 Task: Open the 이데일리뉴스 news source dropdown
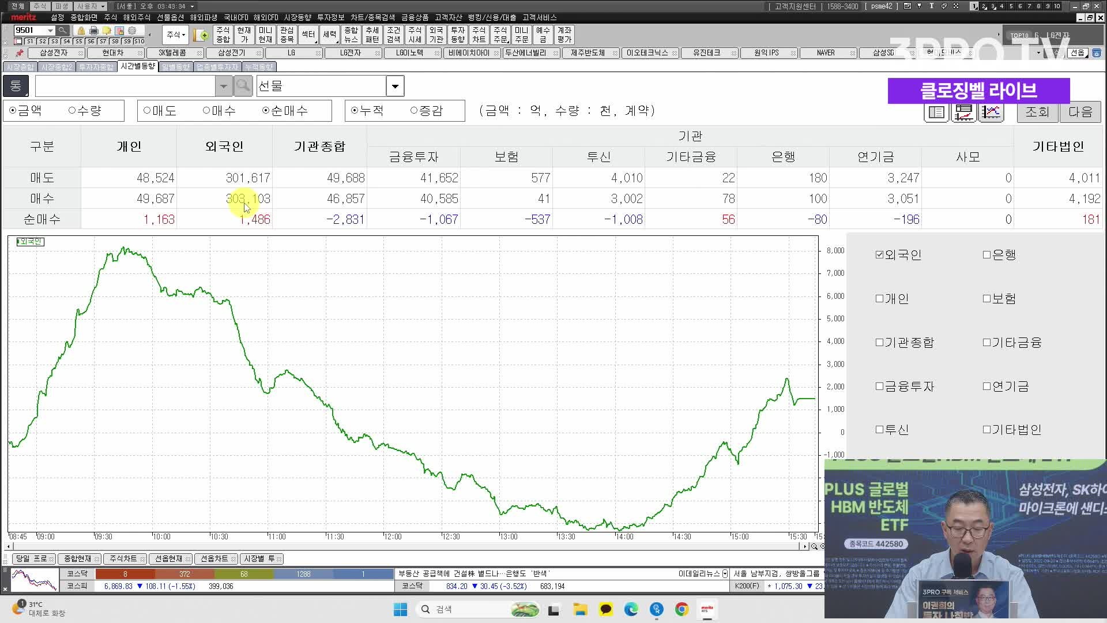725,574
